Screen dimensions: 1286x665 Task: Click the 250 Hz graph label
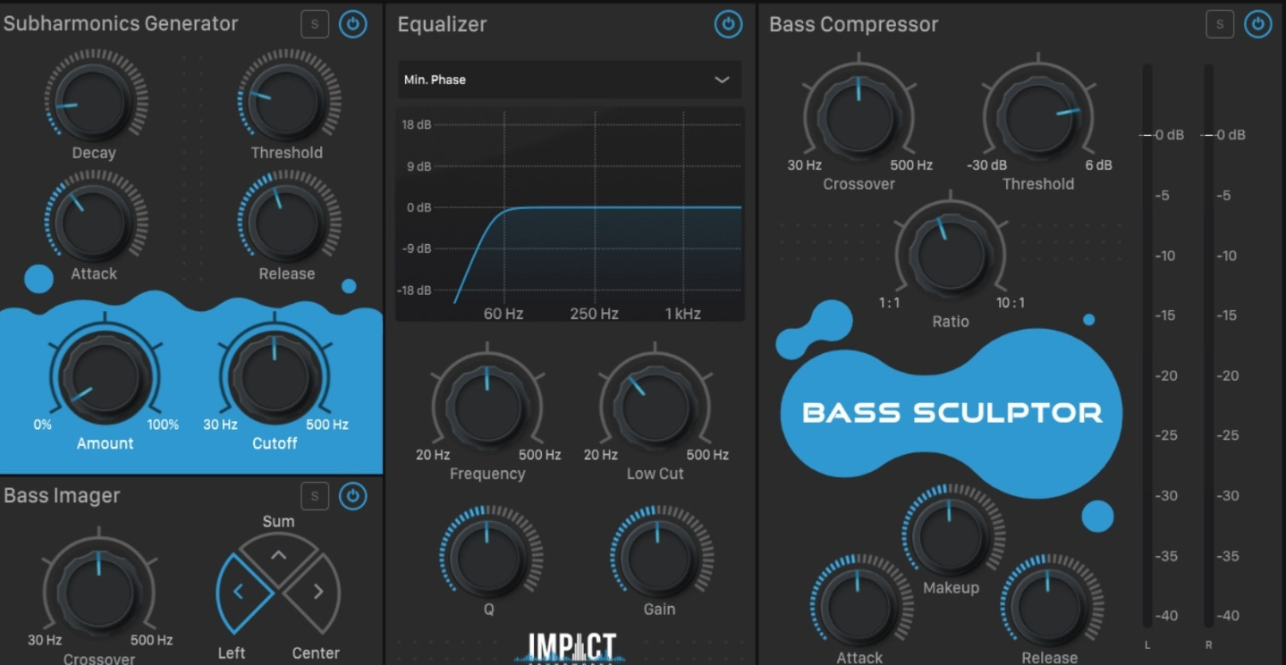click(594, 314)
